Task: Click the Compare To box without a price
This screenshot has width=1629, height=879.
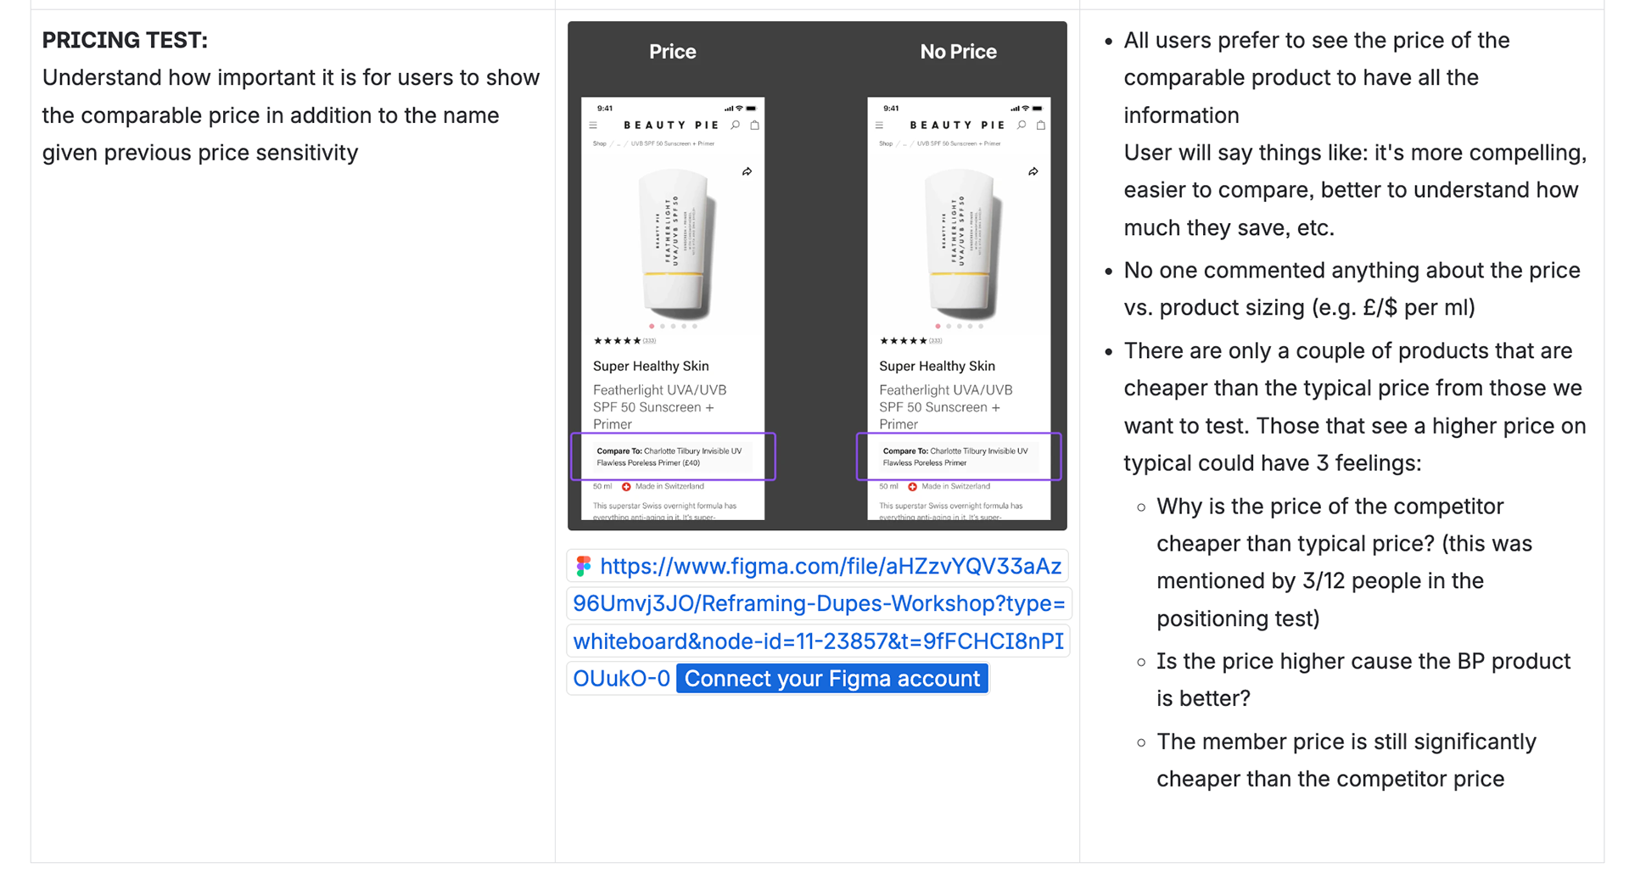Action: [x=959, y=457]
